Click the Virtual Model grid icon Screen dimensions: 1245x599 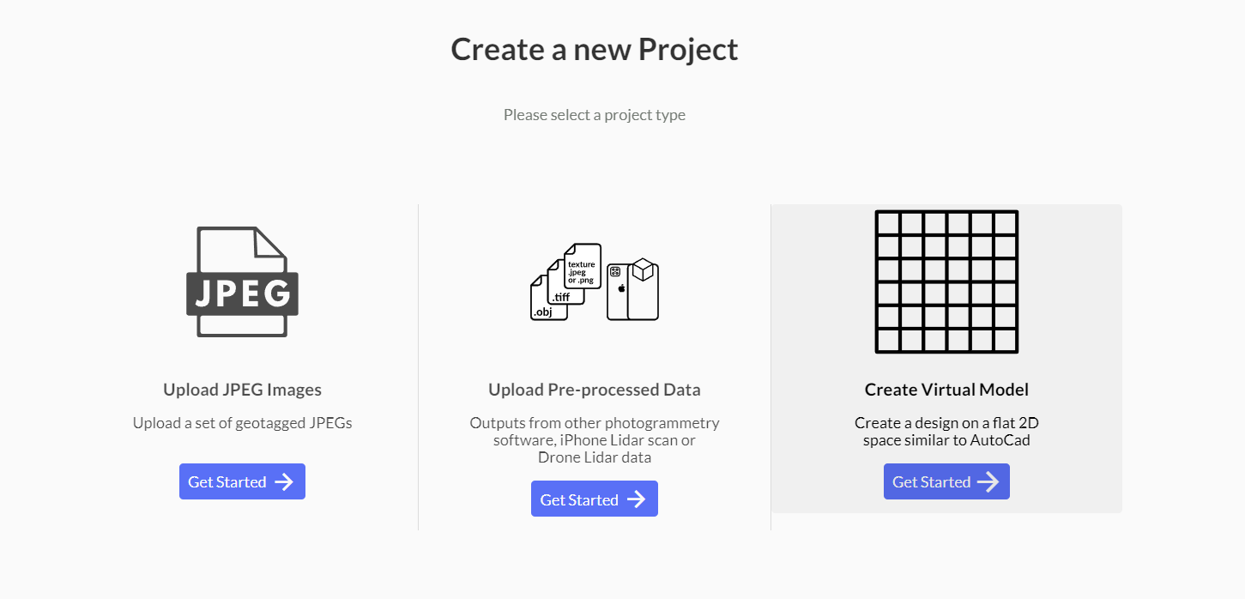coord(946,281)
